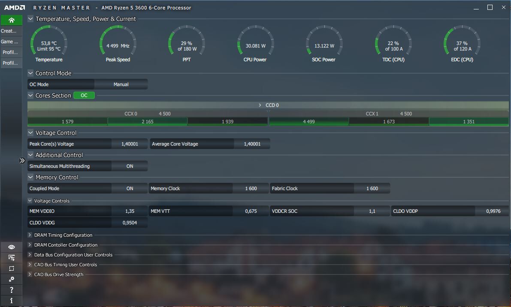511x307 pixels.
Task: Expand sidebar with double chevron icon
Action: click(22, 161)
